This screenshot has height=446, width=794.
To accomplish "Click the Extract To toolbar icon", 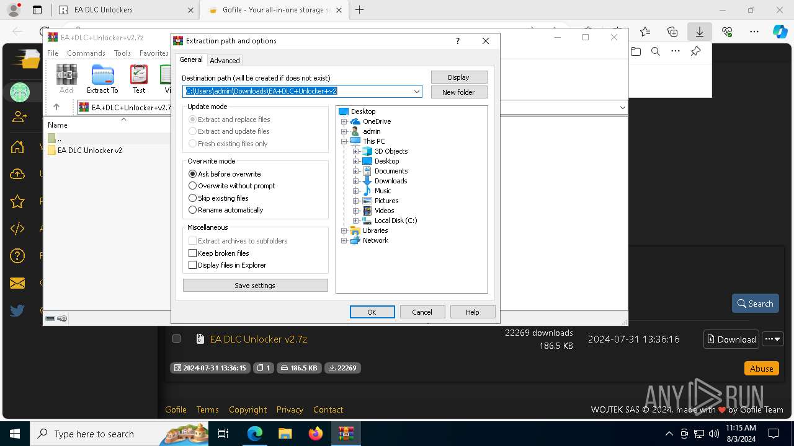I will coord(102,79).
